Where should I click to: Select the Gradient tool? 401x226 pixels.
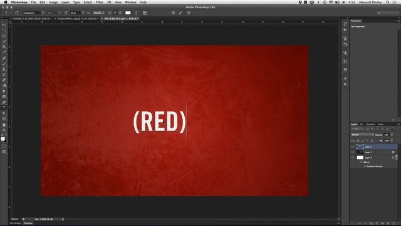pos(4,85)
